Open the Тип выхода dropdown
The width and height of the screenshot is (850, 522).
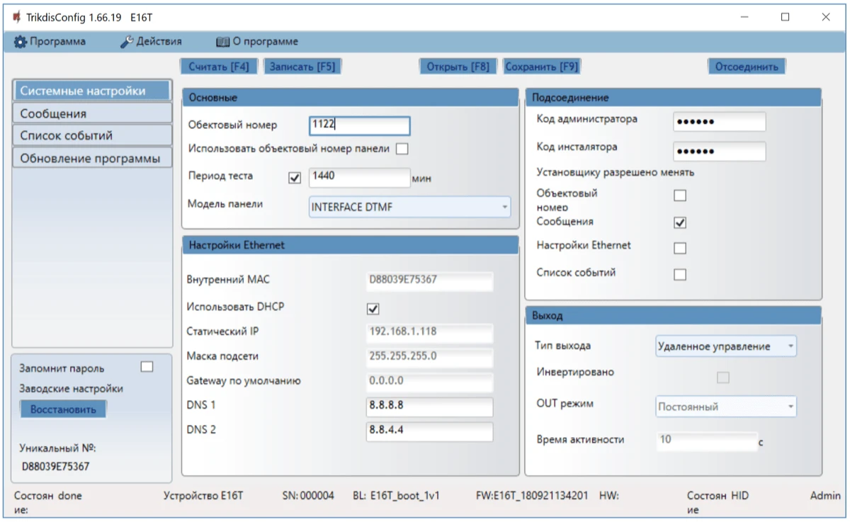(x=725, y=346)
